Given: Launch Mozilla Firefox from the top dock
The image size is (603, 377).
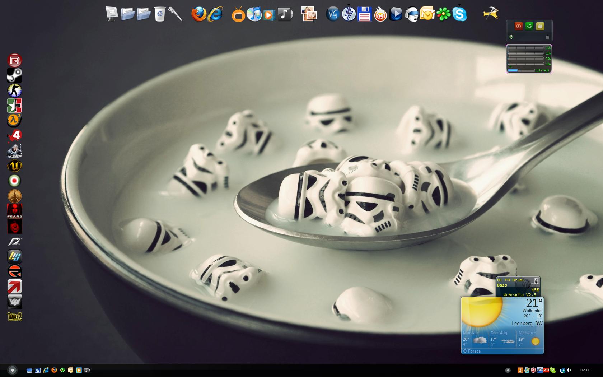Looking at the screenshot, I should pyautogui.click(x=199, y=14).
